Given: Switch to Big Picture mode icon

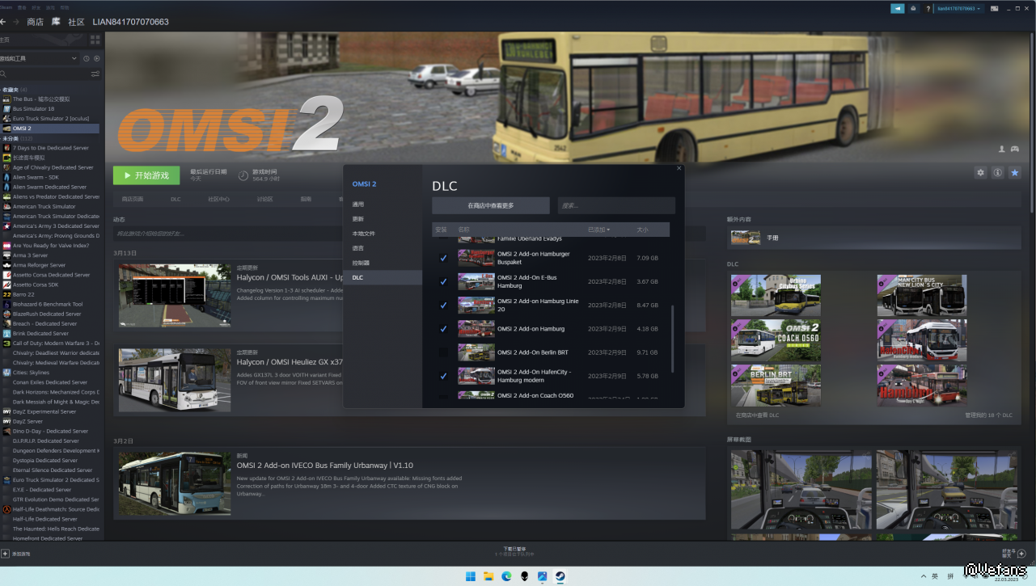Looking at the screenshot, I should [994, 8].
